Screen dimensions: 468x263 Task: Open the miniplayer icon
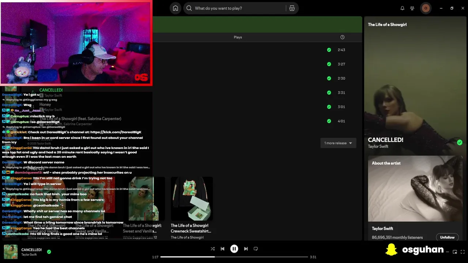455,252
